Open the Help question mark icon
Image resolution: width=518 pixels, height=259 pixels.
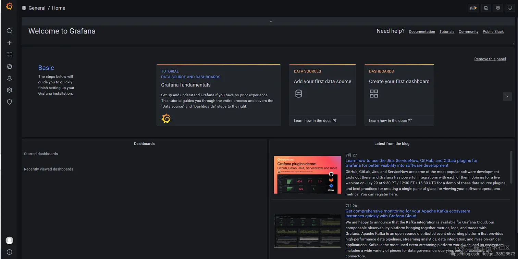[x=10, y=252]
